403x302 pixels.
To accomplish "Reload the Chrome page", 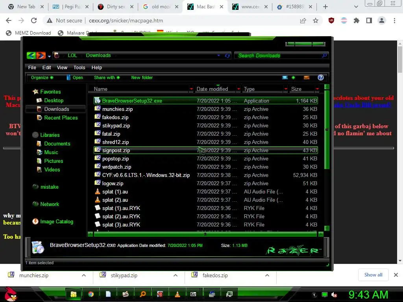I will tap(34, 20).
